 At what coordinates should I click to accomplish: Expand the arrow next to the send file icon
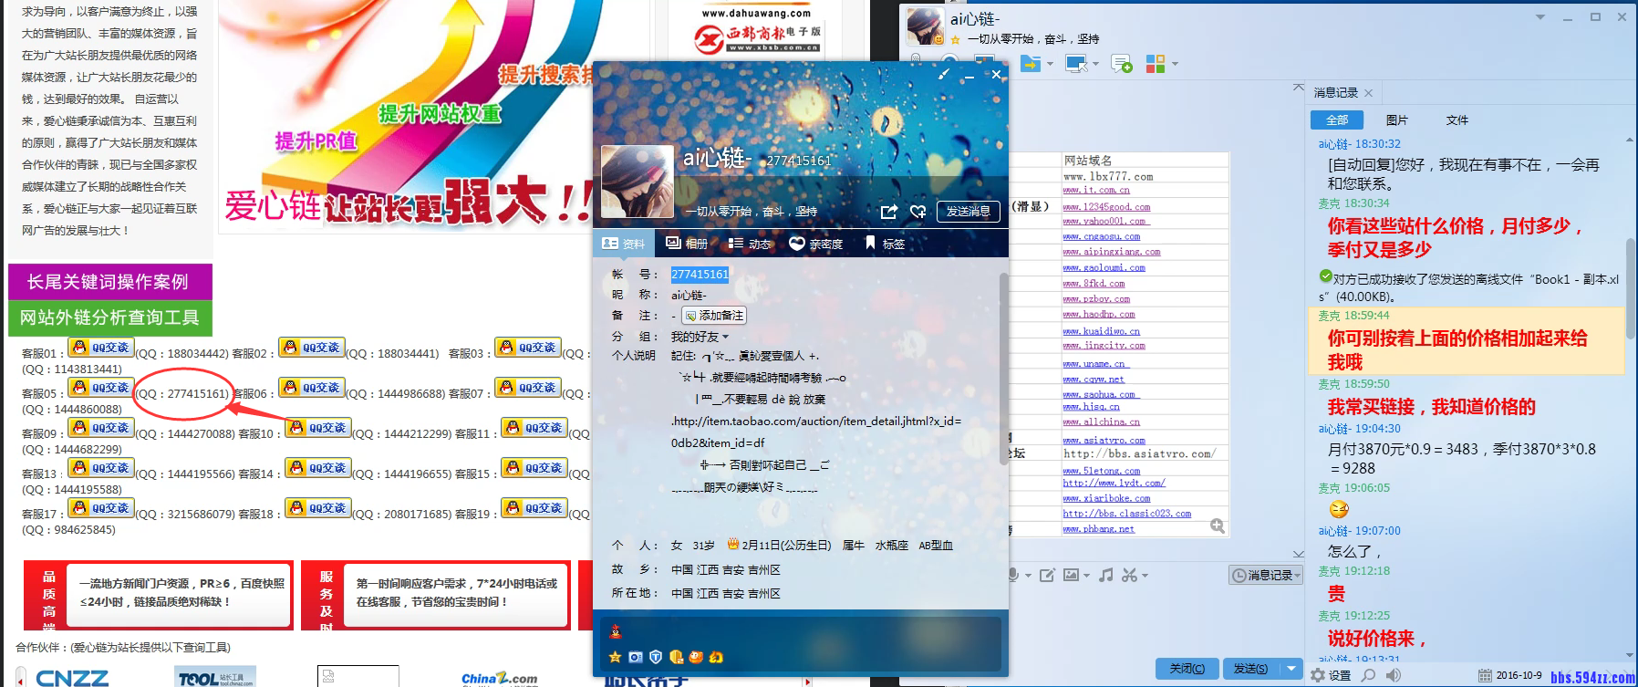[x=1051, y=64]
